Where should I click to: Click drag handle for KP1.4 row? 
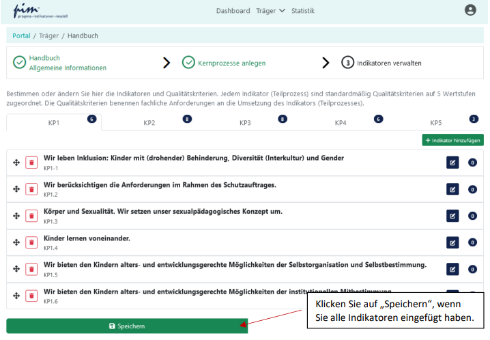coord(16,242)
